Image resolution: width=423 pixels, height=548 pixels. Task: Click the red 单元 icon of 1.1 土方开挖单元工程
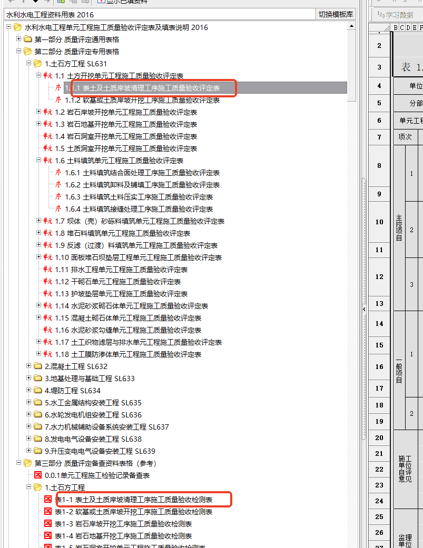pyautogui.click(x=48, y=75)
